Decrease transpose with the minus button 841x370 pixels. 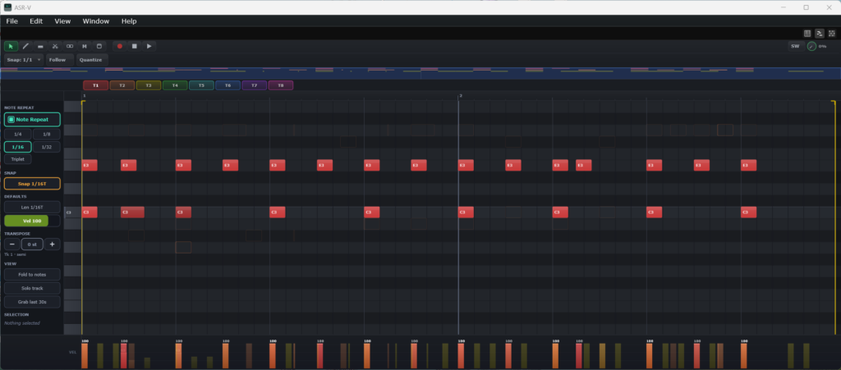pos(11,244)
